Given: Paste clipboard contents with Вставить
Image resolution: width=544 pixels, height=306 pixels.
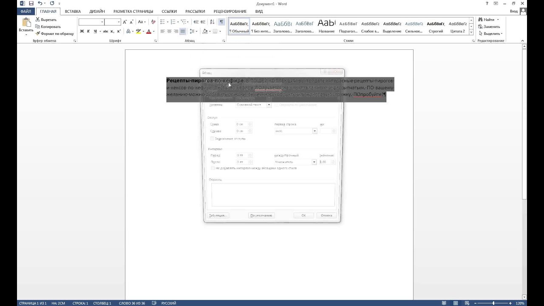Looking at the screenshot, I should pos(26,26).
